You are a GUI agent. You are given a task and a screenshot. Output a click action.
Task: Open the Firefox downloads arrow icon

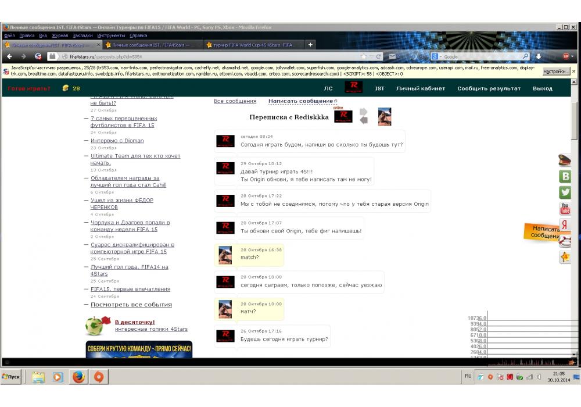click(x=538, y=56)
